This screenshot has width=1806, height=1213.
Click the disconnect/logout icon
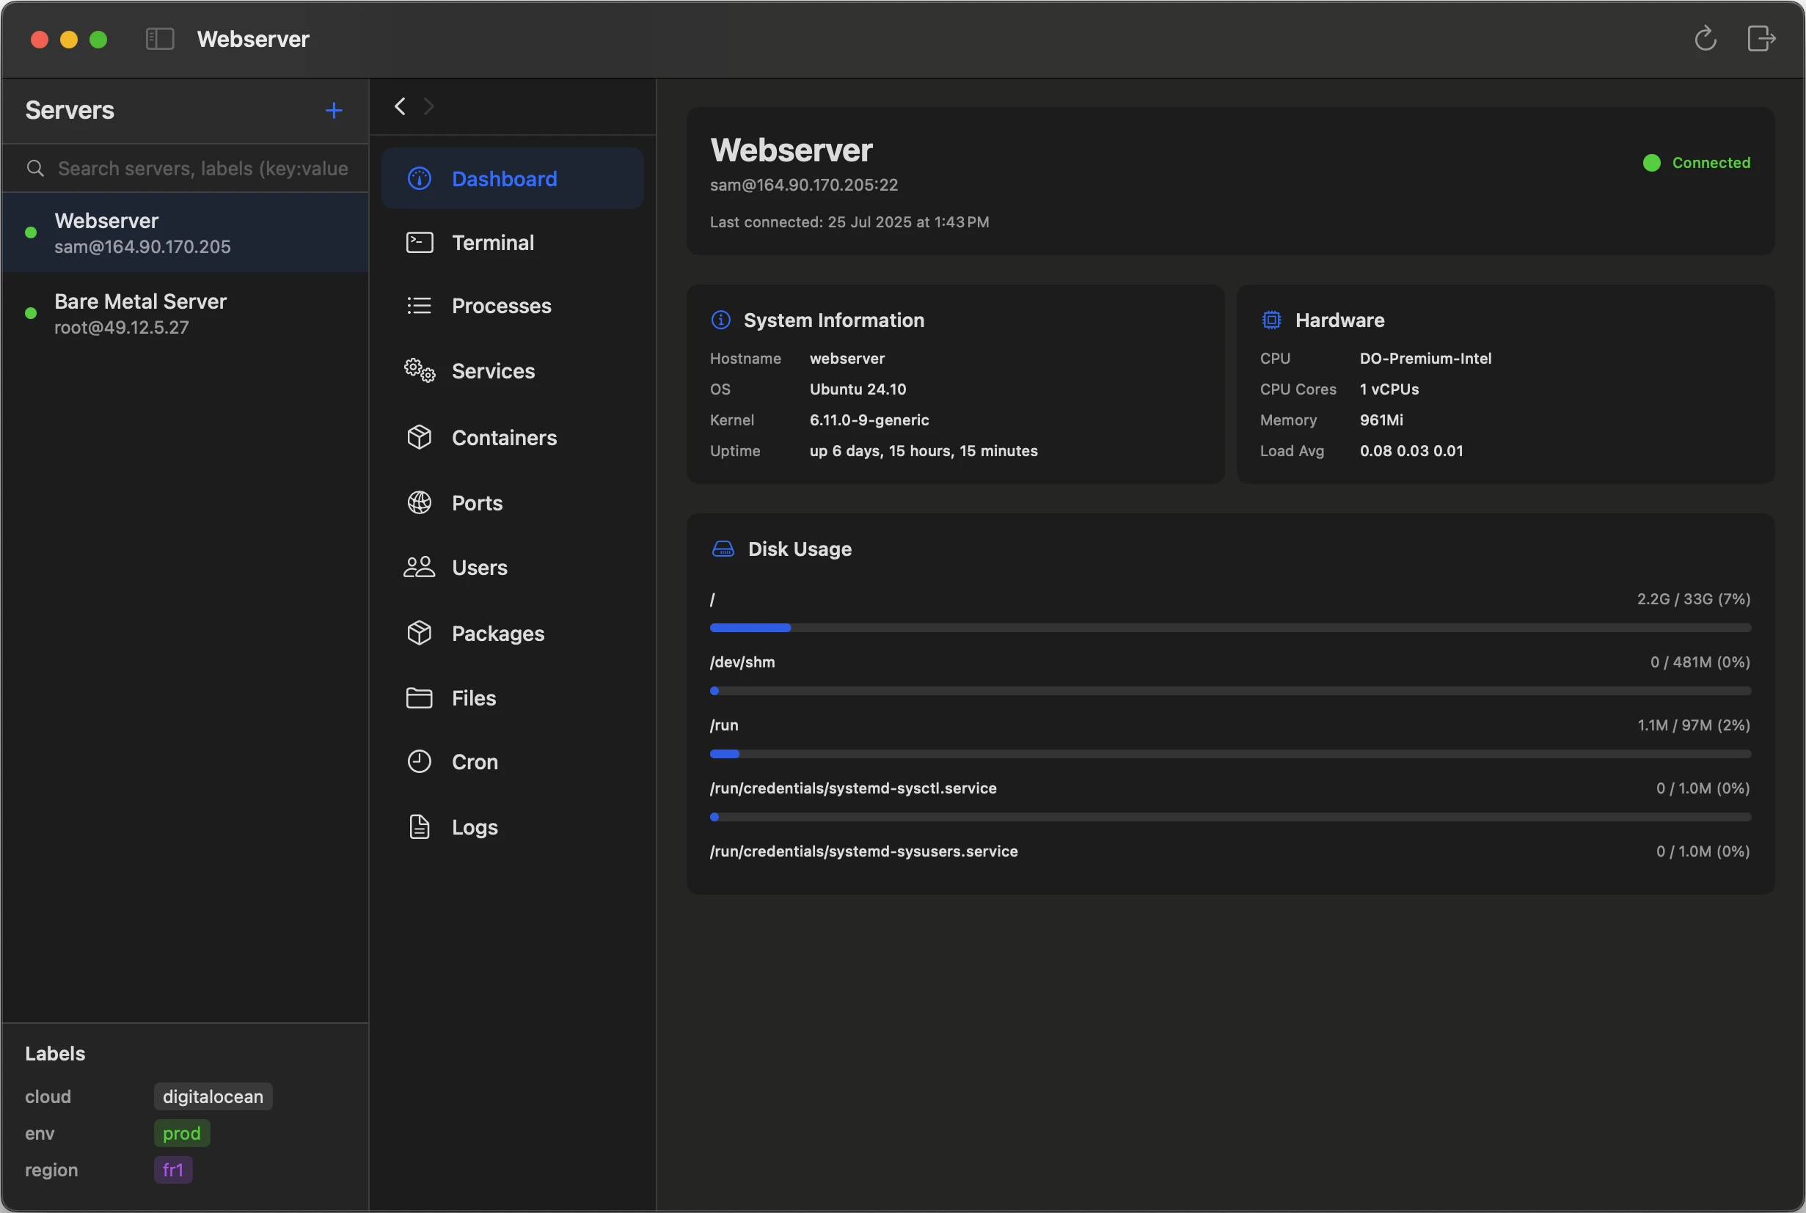click(x=1761, y=38)
